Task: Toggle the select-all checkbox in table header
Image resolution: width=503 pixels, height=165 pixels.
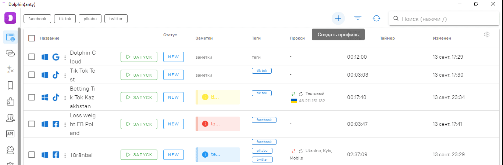Action: (x=32, y=38)
